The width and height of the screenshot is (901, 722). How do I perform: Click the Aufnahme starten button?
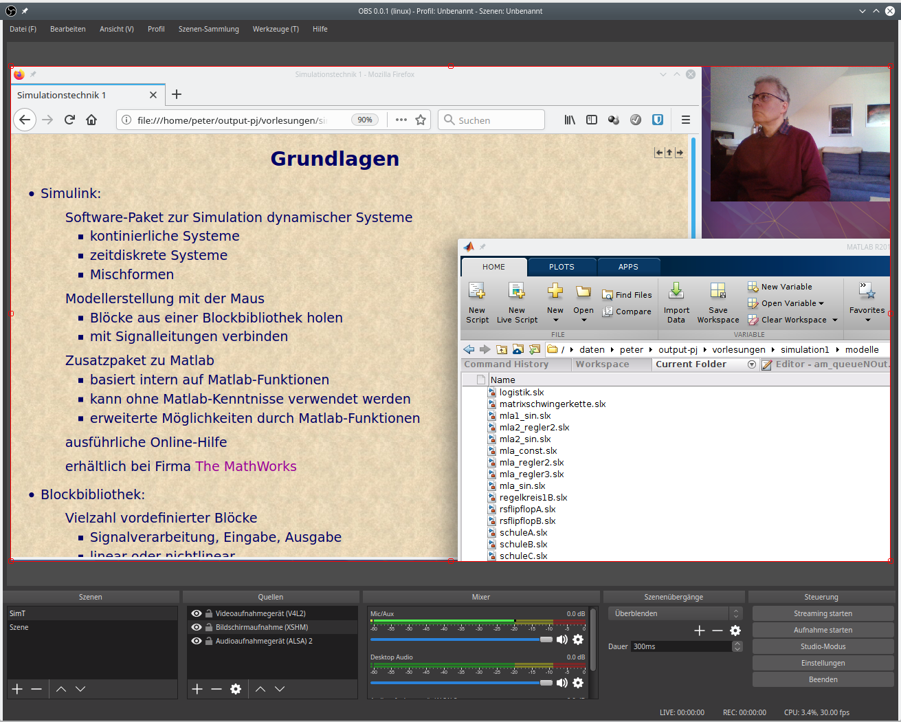pyautogui.click(x=823, y=630)
